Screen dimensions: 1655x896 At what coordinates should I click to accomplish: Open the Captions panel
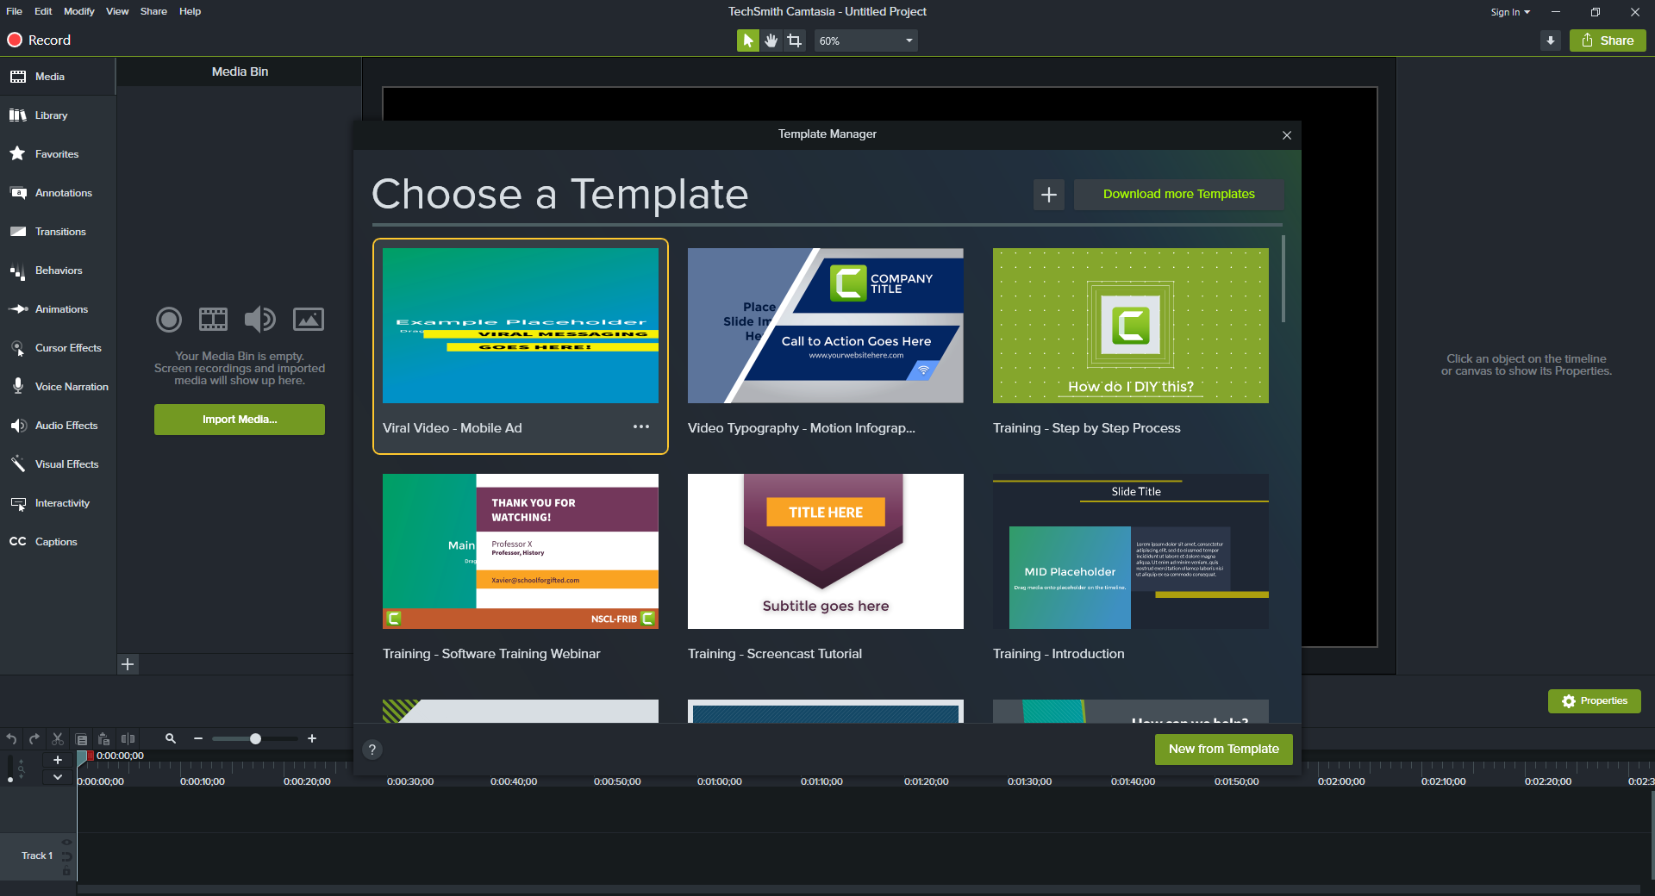53,541
